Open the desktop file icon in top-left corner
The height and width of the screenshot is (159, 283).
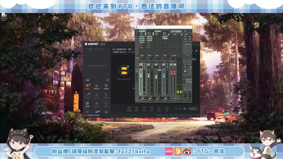pos(4,17)
